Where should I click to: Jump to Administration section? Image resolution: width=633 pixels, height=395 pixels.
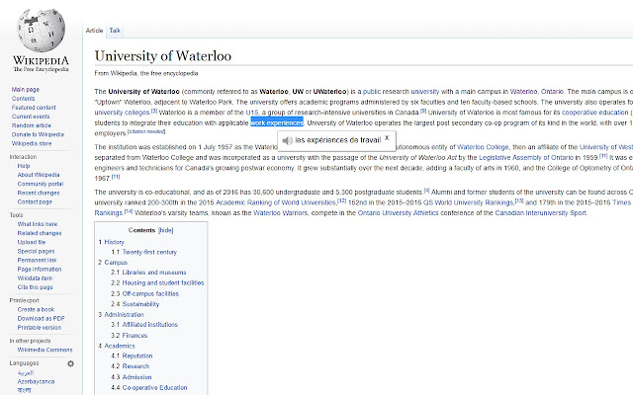tap(124, 314)
